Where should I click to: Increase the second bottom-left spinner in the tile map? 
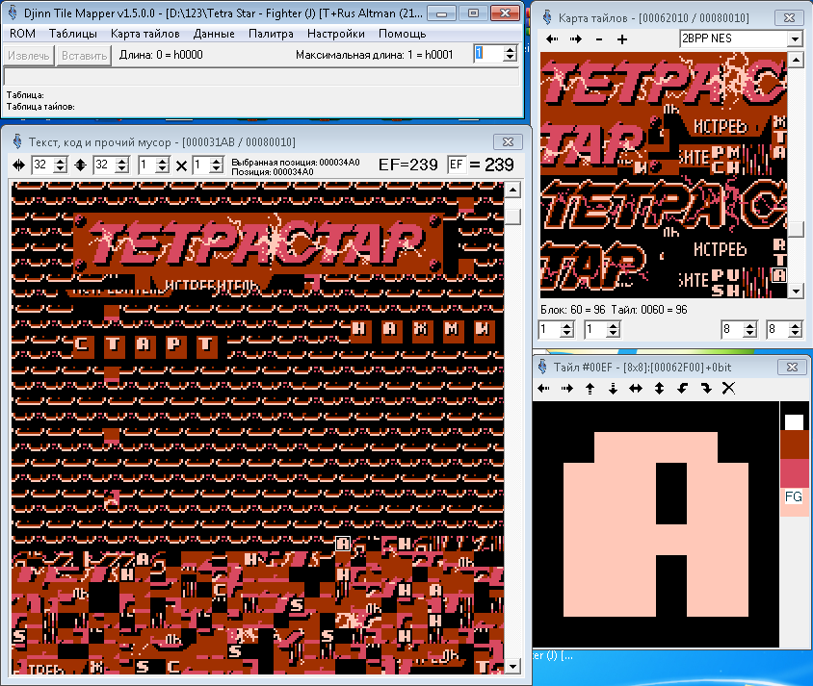(x=613, y=325)
